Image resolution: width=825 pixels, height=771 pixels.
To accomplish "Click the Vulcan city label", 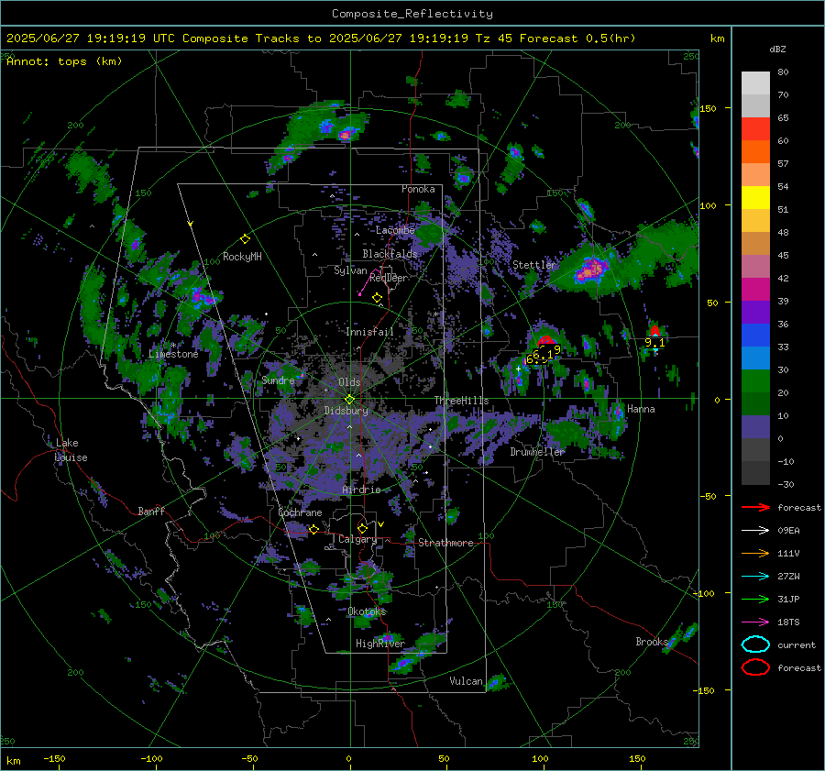I will click(x=467, y=681).
